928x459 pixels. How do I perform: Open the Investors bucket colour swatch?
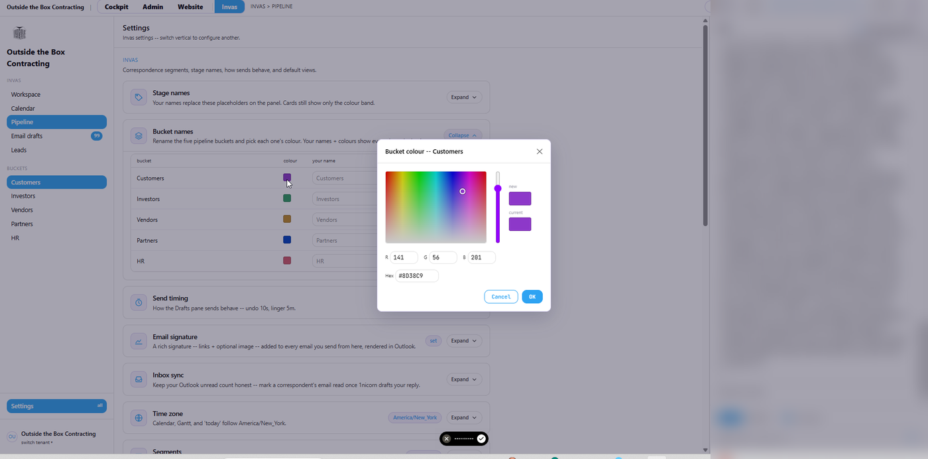click(x=287, y=198)
